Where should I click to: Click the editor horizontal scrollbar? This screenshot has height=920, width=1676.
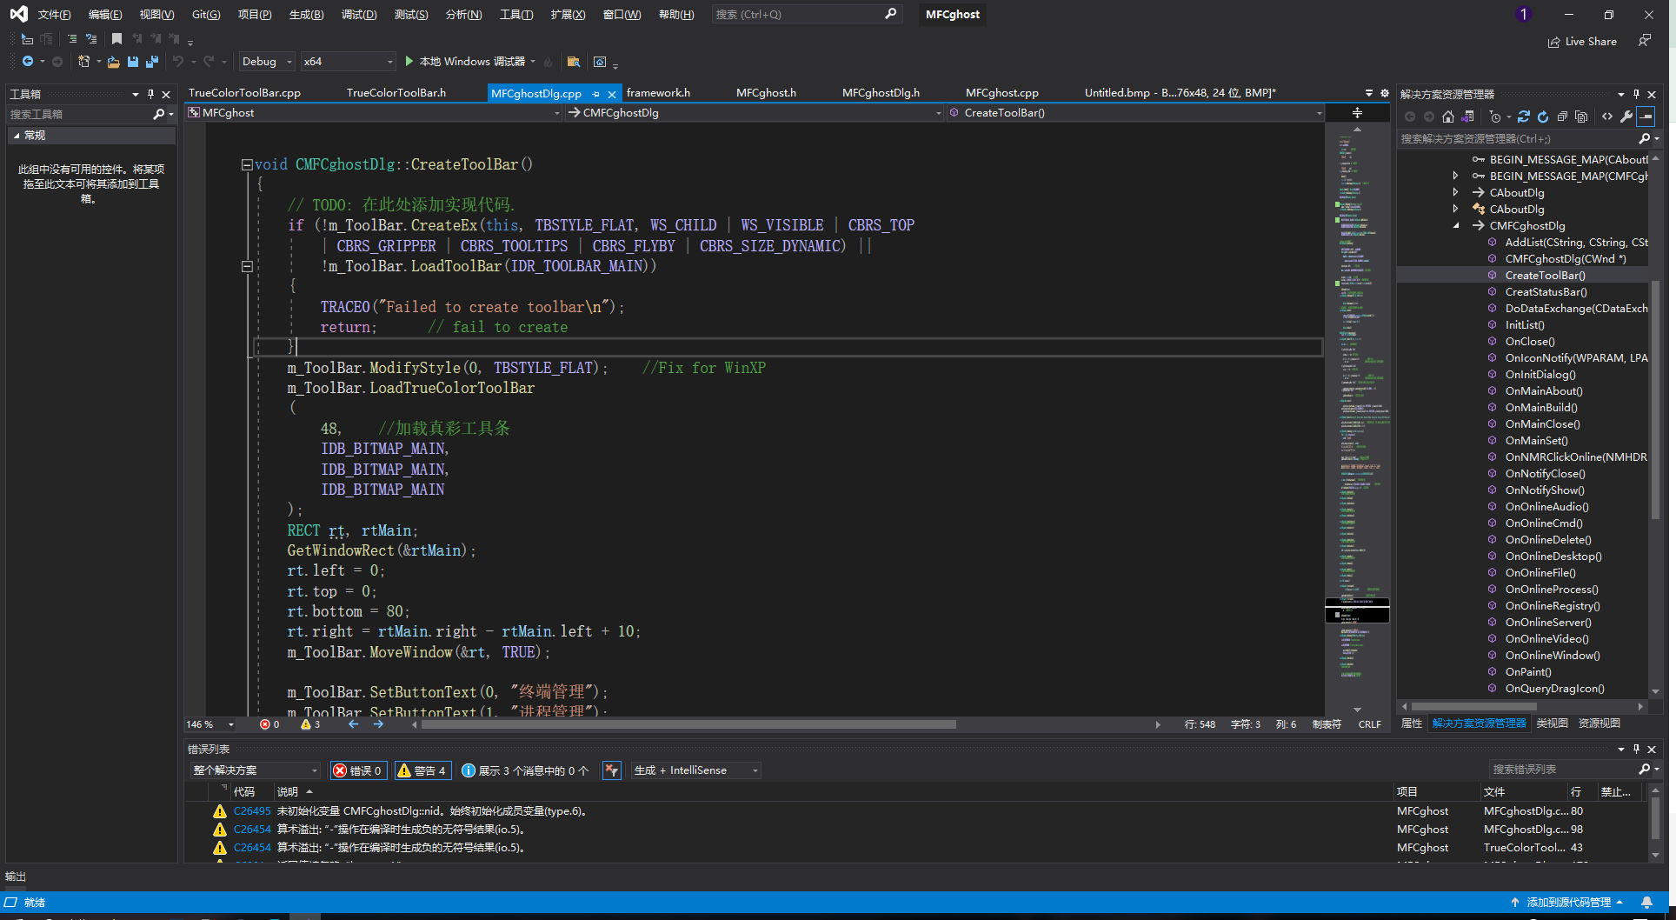coord(687,724)
